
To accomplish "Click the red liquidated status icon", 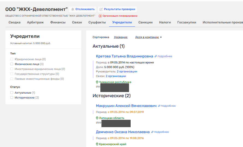I will coord(100,16).
